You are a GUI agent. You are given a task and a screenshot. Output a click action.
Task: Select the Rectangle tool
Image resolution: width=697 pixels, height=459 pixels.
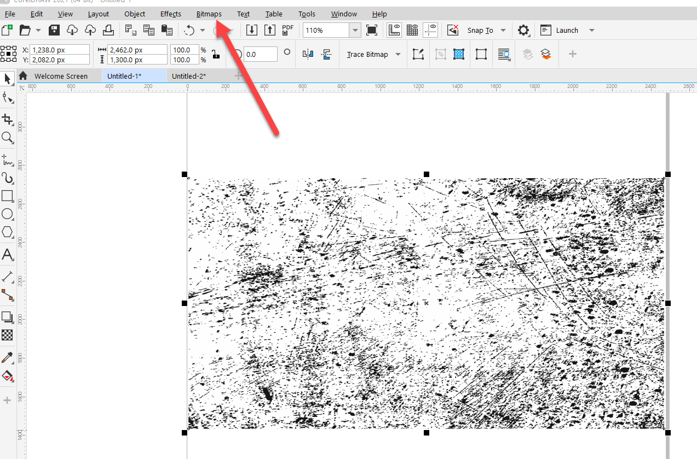point(7,196)
